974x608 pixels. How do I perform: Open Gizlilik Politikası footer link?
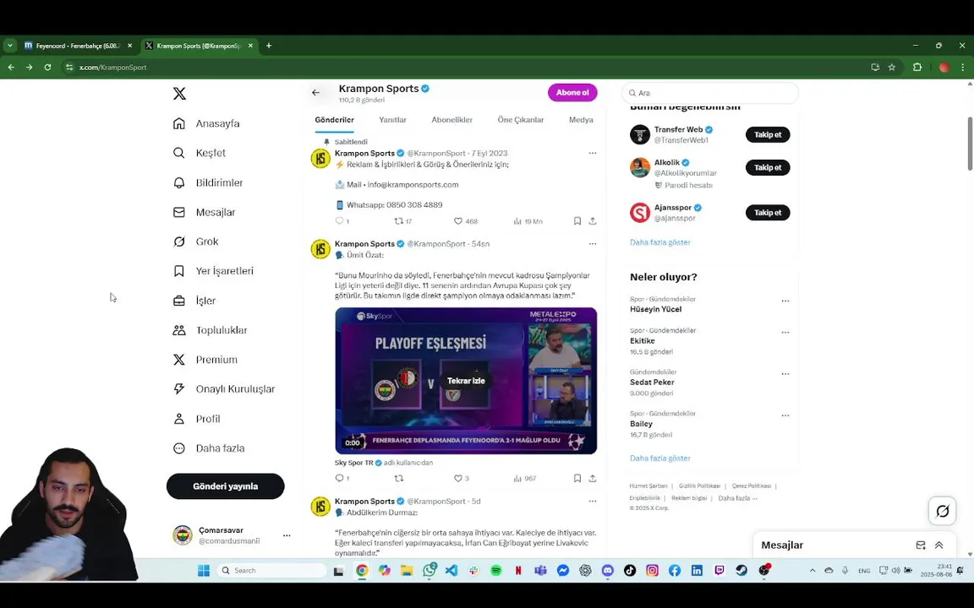pyautogui.click(x=699, y=486)
